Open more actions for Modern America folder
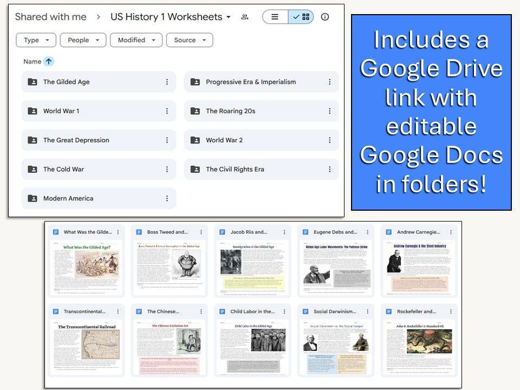 tap(167, 198)
